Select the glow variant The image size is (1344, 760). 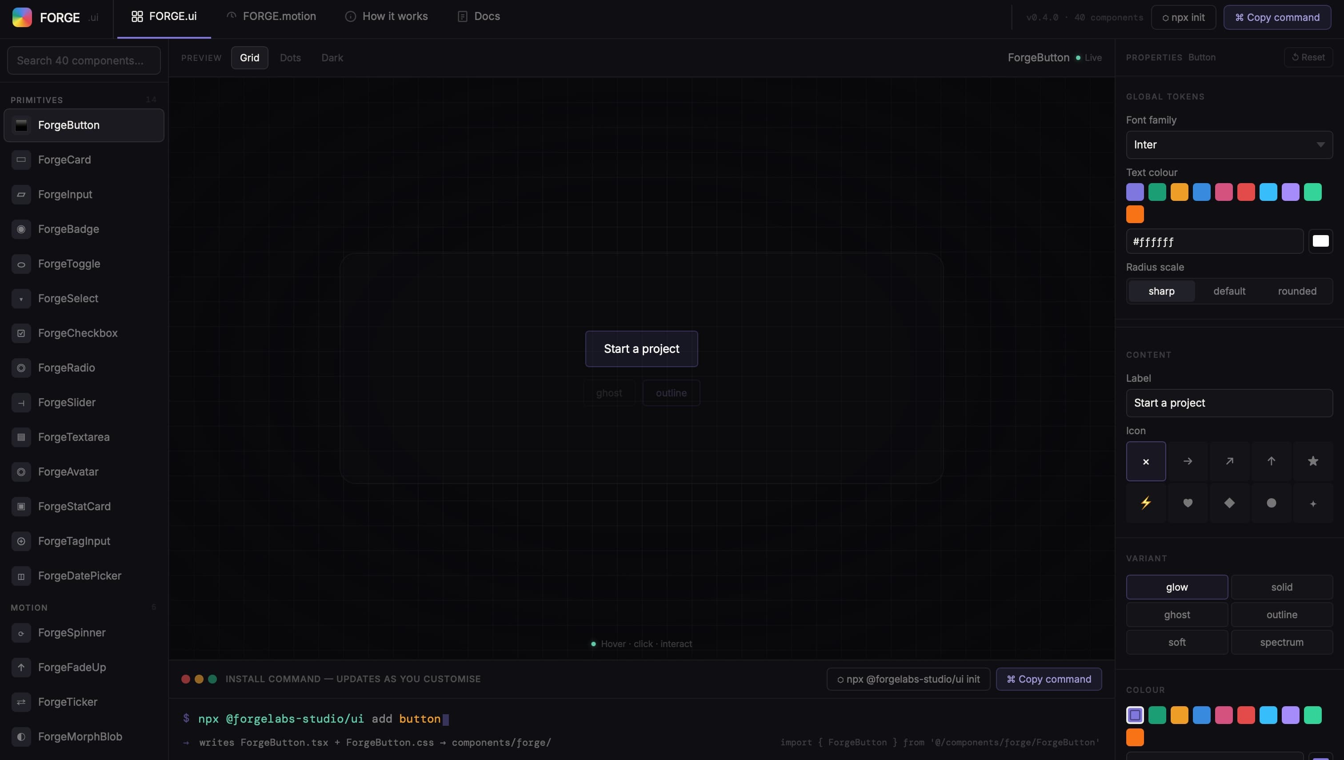pos(1177,587)
